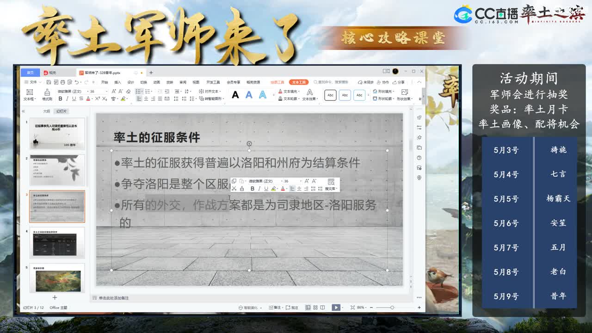
Task: Apply the blue outlined text style A preset
Action: coord(263,95)
